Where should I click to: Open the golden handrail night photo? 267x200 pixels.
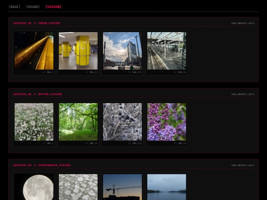click(x=34, y=51)
